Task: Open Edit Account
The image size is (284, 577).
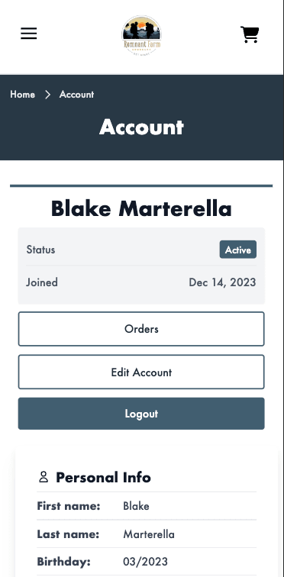Action: (141, 372)
